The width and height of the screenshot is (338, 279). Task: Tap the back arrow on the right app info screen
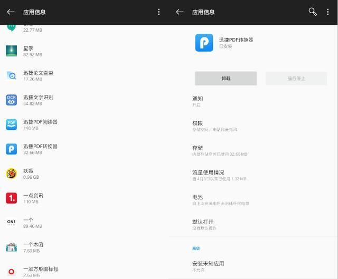pos(180,12)
